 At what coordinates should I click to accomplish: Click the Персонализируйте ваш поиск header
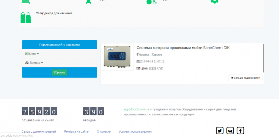60,45
